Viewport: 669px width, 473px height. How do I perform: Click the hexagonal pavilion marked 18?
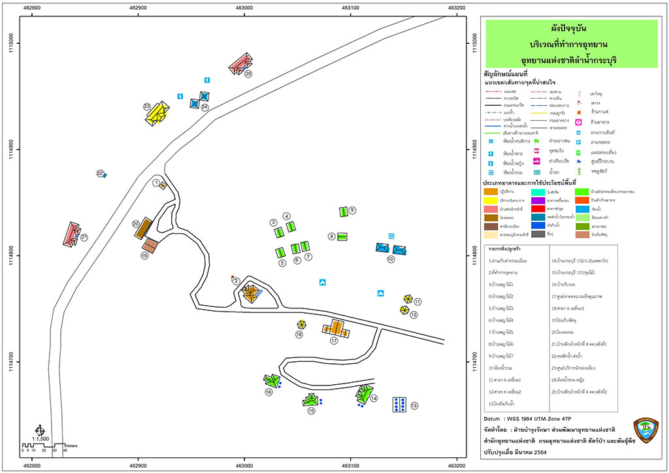coord(302,325)
